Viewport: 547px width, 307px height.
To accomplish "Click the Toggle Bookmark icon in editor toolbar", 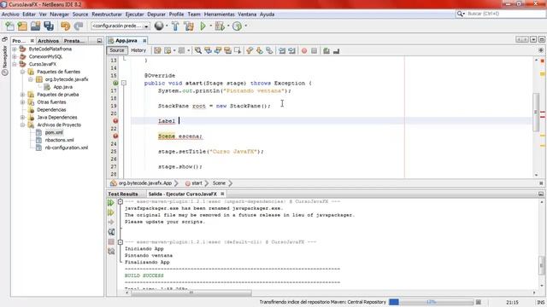I will (x=269, y=51).
